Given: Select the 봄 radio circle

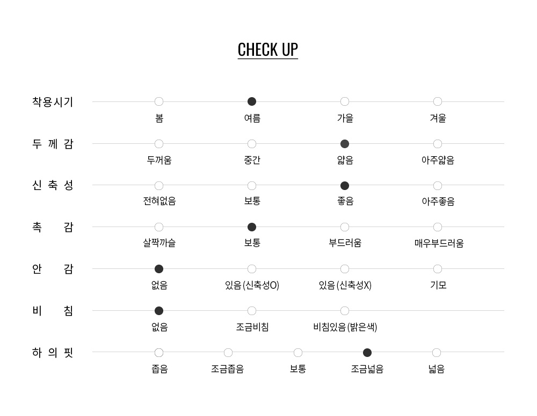Looking at the screenshot, I should [159, 101].
